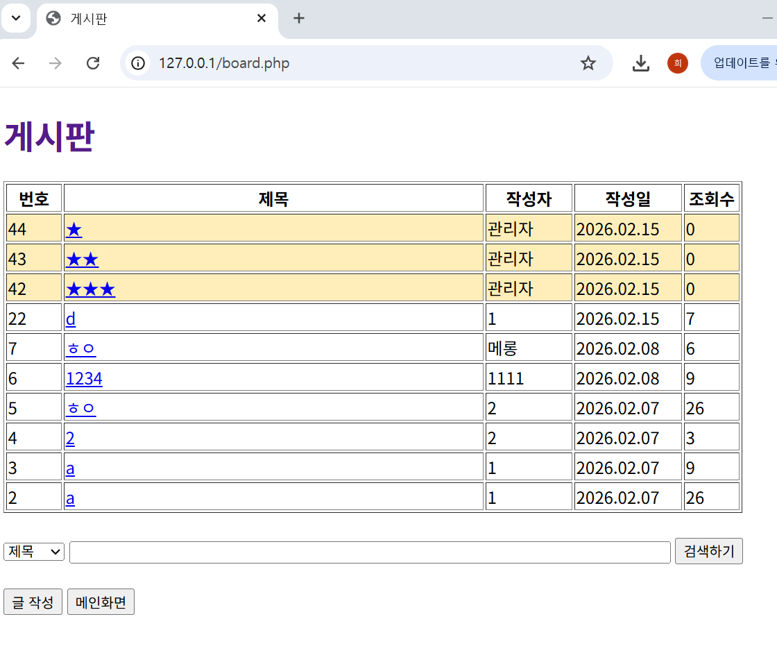Screen dimensions: 777x660
Task: Click view count 26 in row 5
Action: [712, 407]
